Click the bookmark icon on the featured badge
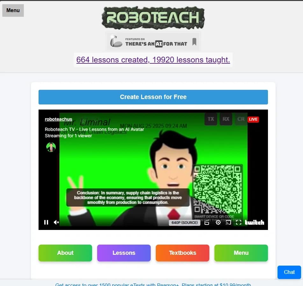303x286 pixels. 194,42
